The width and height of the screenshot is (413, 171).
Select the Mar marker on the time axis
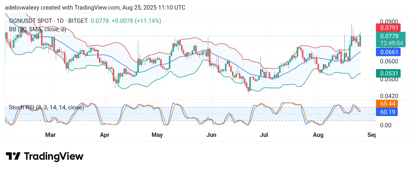click(51, 135)
